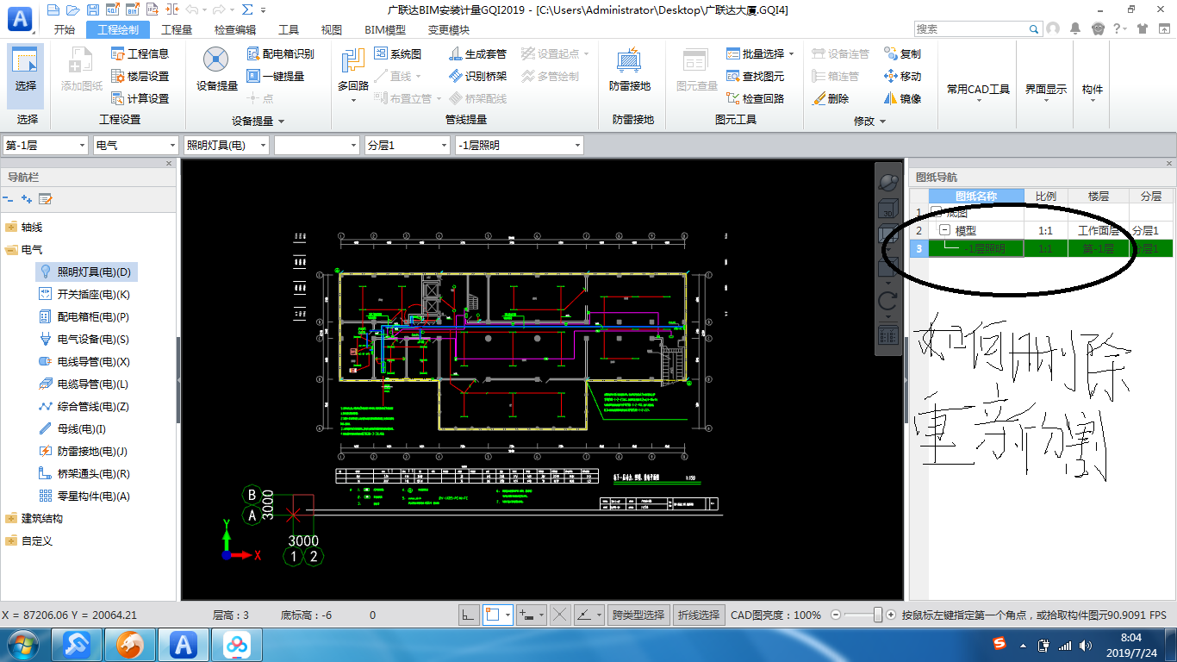Open the 多回路 dropdown arrow

tap(353, 100)
